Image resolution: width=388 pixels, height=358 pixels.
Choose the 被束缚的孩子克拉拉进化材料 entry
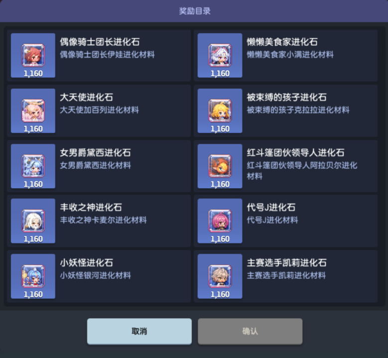285,111
